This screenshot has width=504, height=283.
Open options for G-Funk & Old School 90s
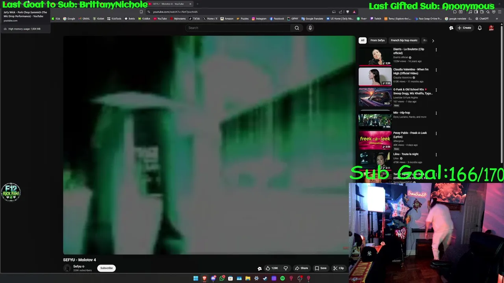tap(436, 90)
